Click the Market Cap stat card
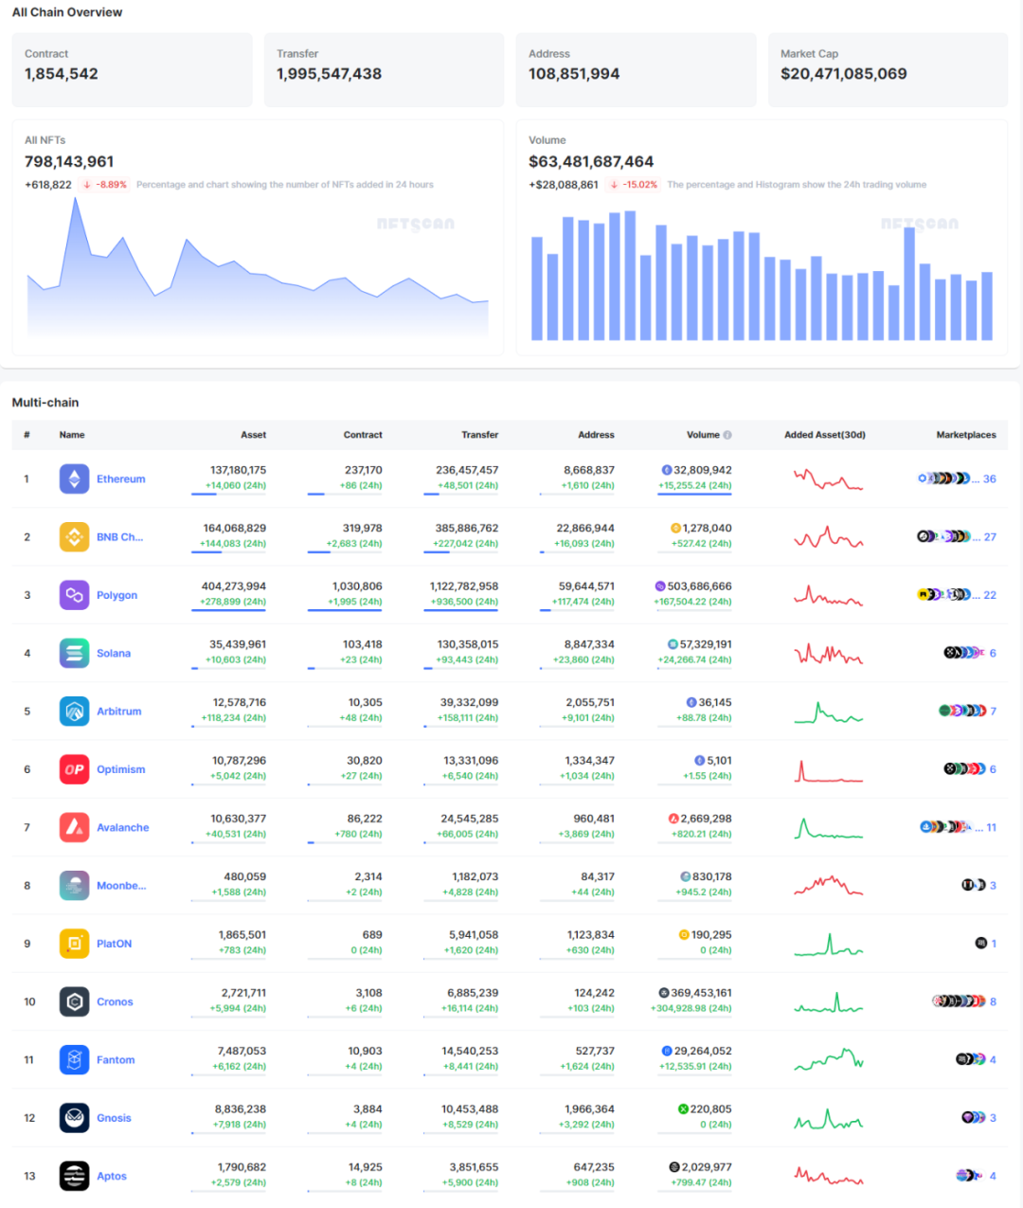This screenshot has width=1023, height=1208. pyautogui.click(x=888, y=69)
